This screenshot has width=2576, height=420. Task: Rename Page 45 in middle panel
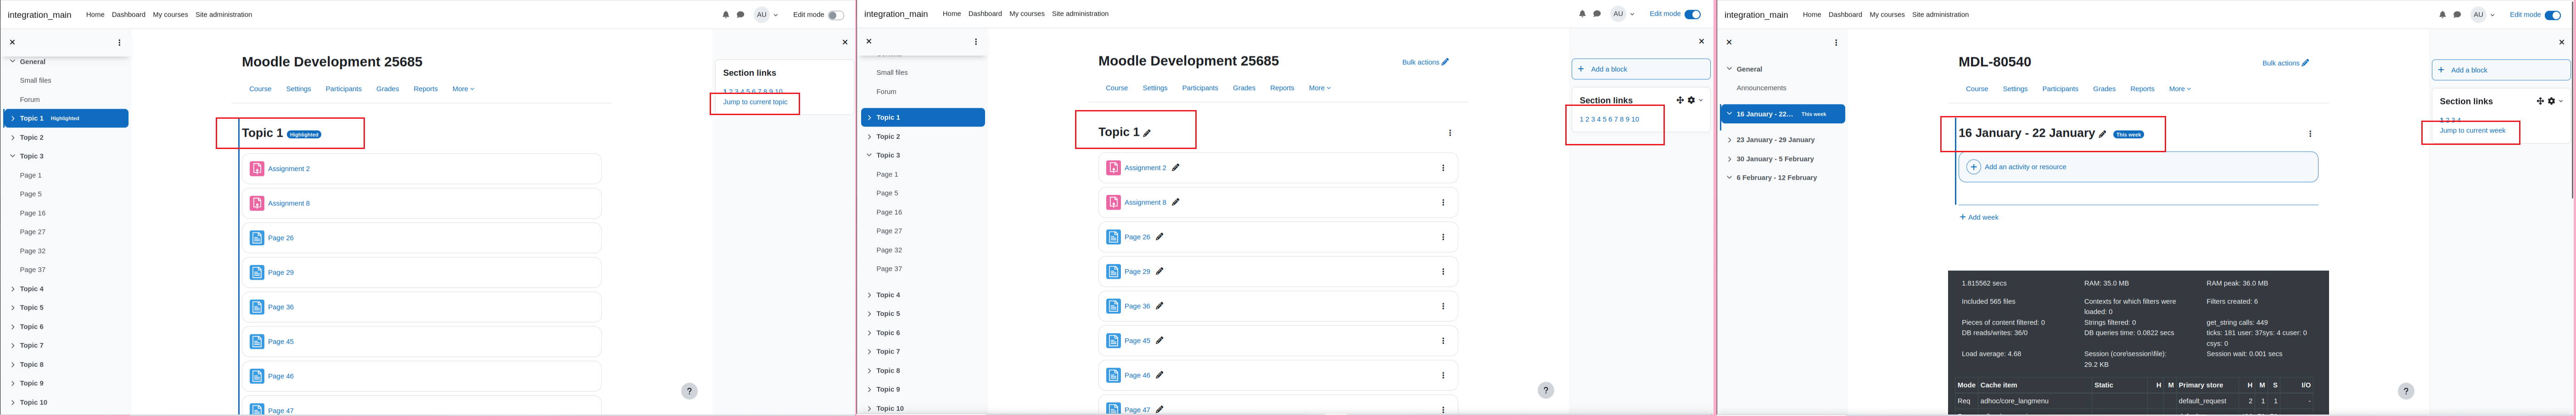click(1160, 341)
